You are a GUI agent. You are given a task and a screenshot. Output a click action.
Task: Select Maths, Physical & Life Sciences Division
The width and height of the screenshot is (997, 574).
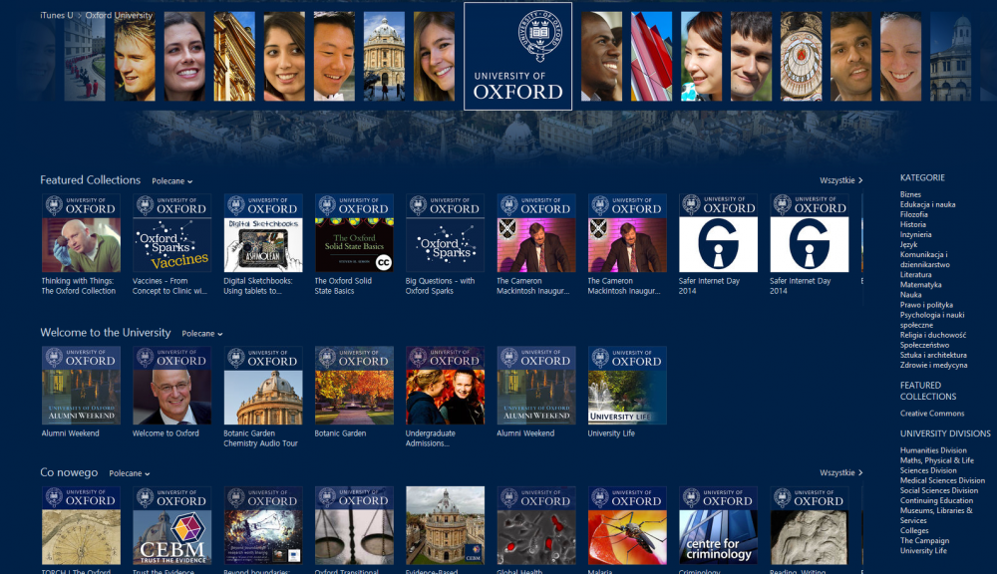pyautogui.click(x=936, y=465)
